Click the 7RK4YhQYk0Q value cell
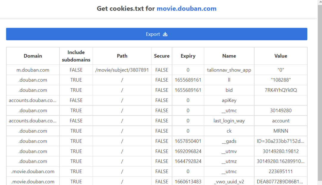This screenshot has height=185, width=322. click(x=281, y=90)
